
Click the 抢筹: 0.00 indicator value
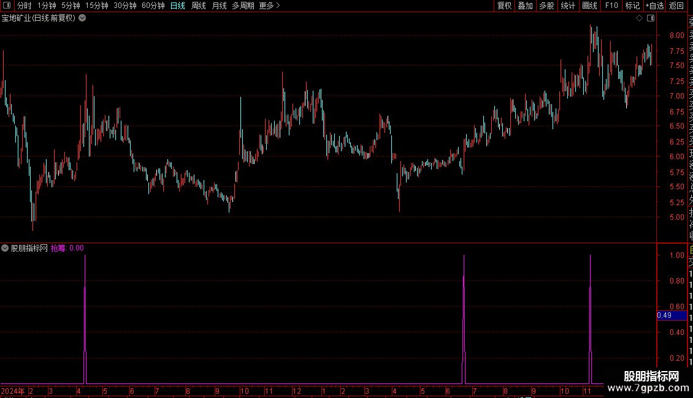coord(67,248)
